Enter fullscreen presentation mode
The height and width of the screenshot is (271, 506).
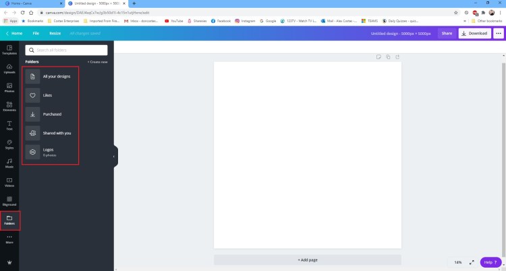[x=472, y=262]
